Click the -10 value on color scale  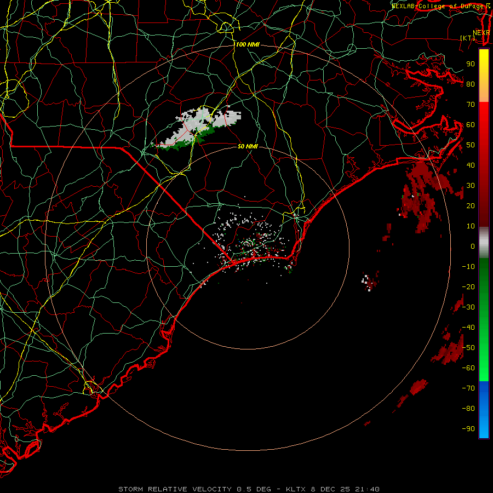coord(468,267)
